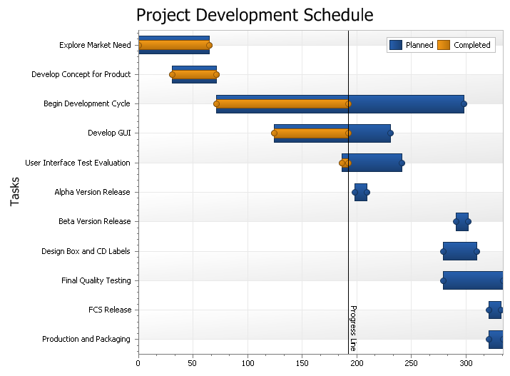This screenshot has width=510, height=376.
Task: Click start marker of FCS Release
Action: pos(489,310)
